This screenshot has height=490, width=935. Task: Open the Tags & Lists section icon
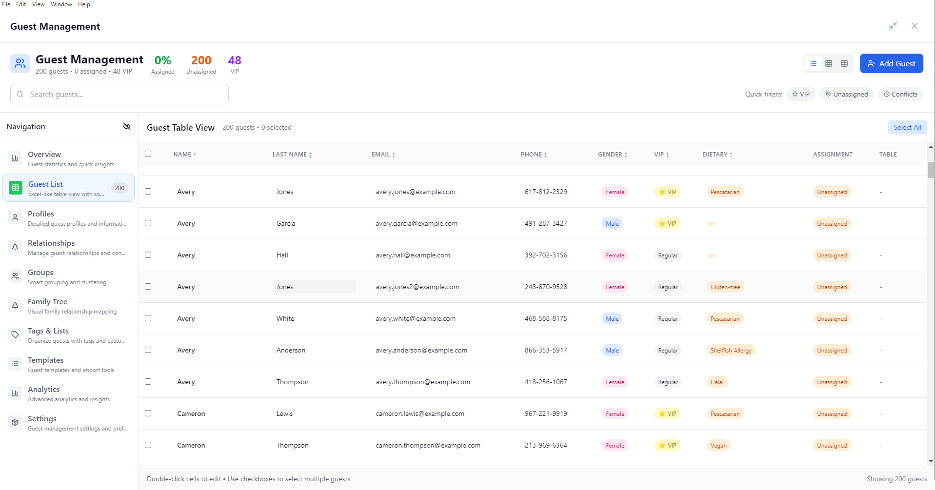click(x=15, y=334)
